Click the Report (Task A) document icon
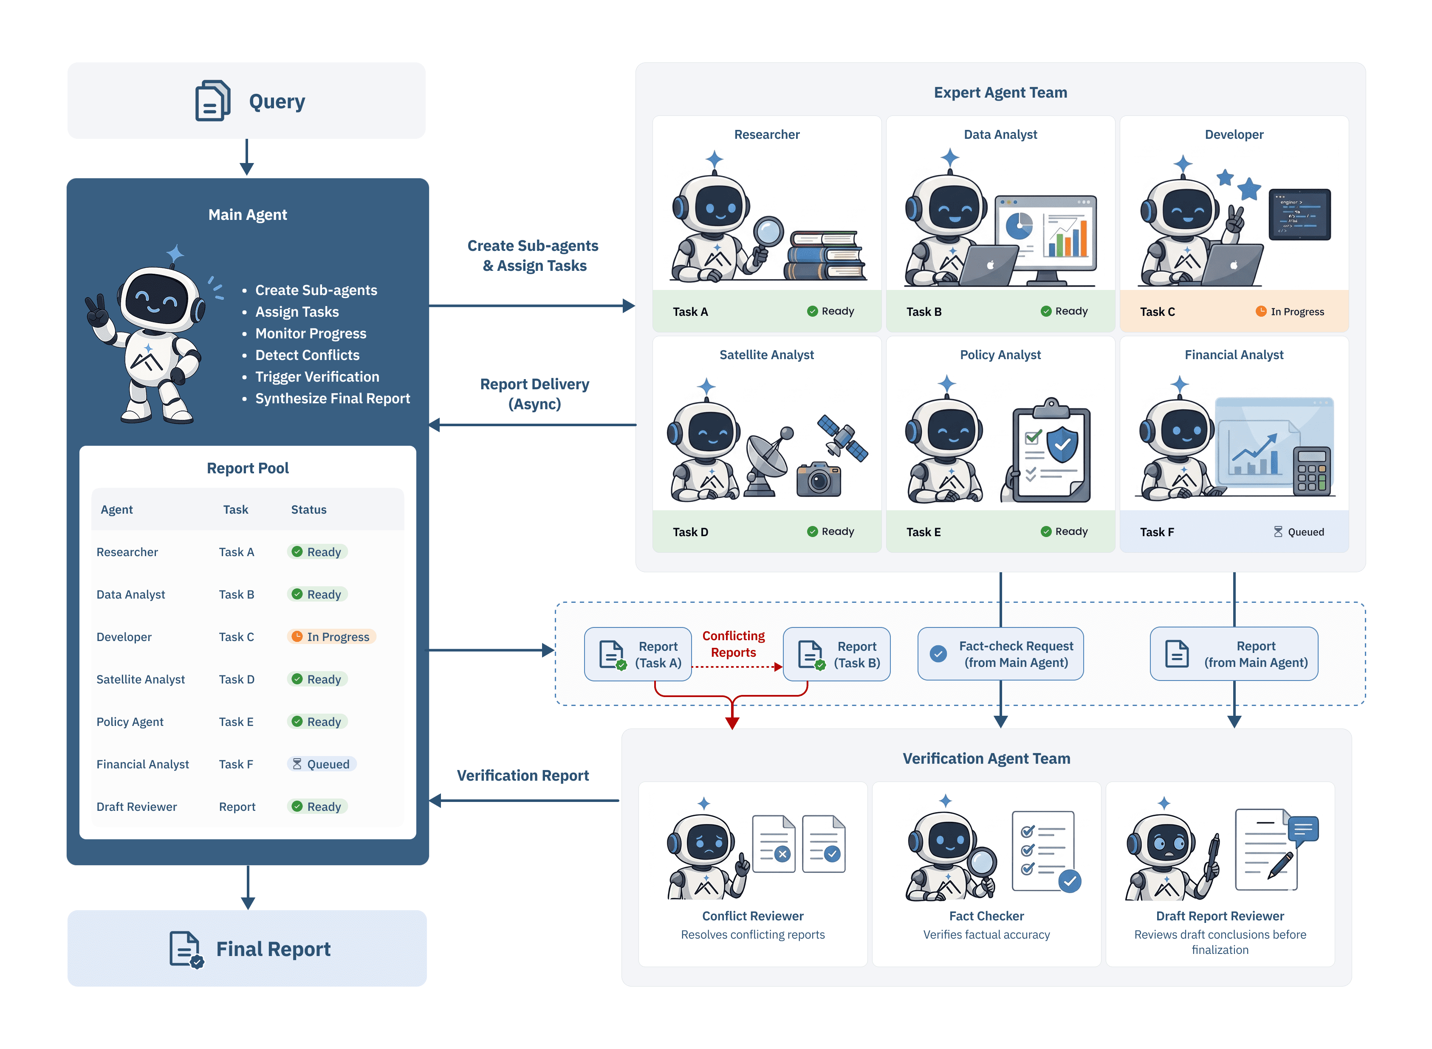The height and width of the screenshot is (1049, 1432). point(613,655)
